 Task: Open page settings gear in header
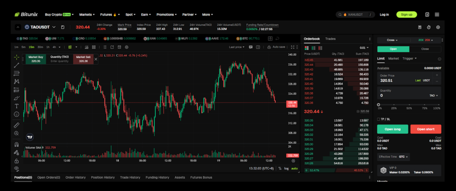[x=438, y=27]
